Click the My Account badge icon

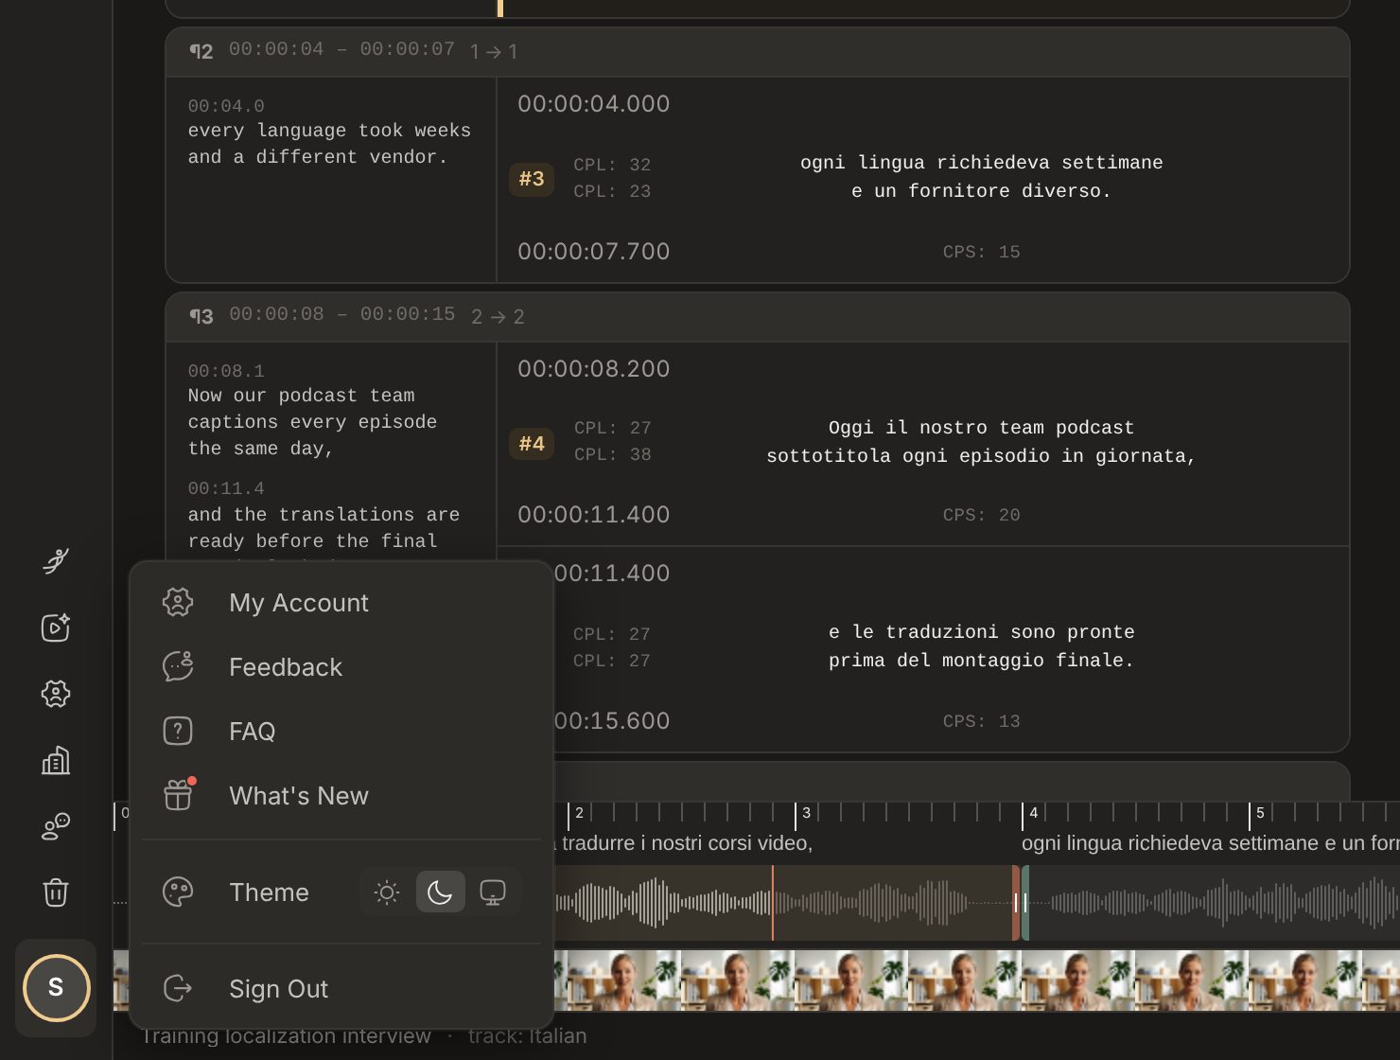pyautogui.click(x=178, y=602)
